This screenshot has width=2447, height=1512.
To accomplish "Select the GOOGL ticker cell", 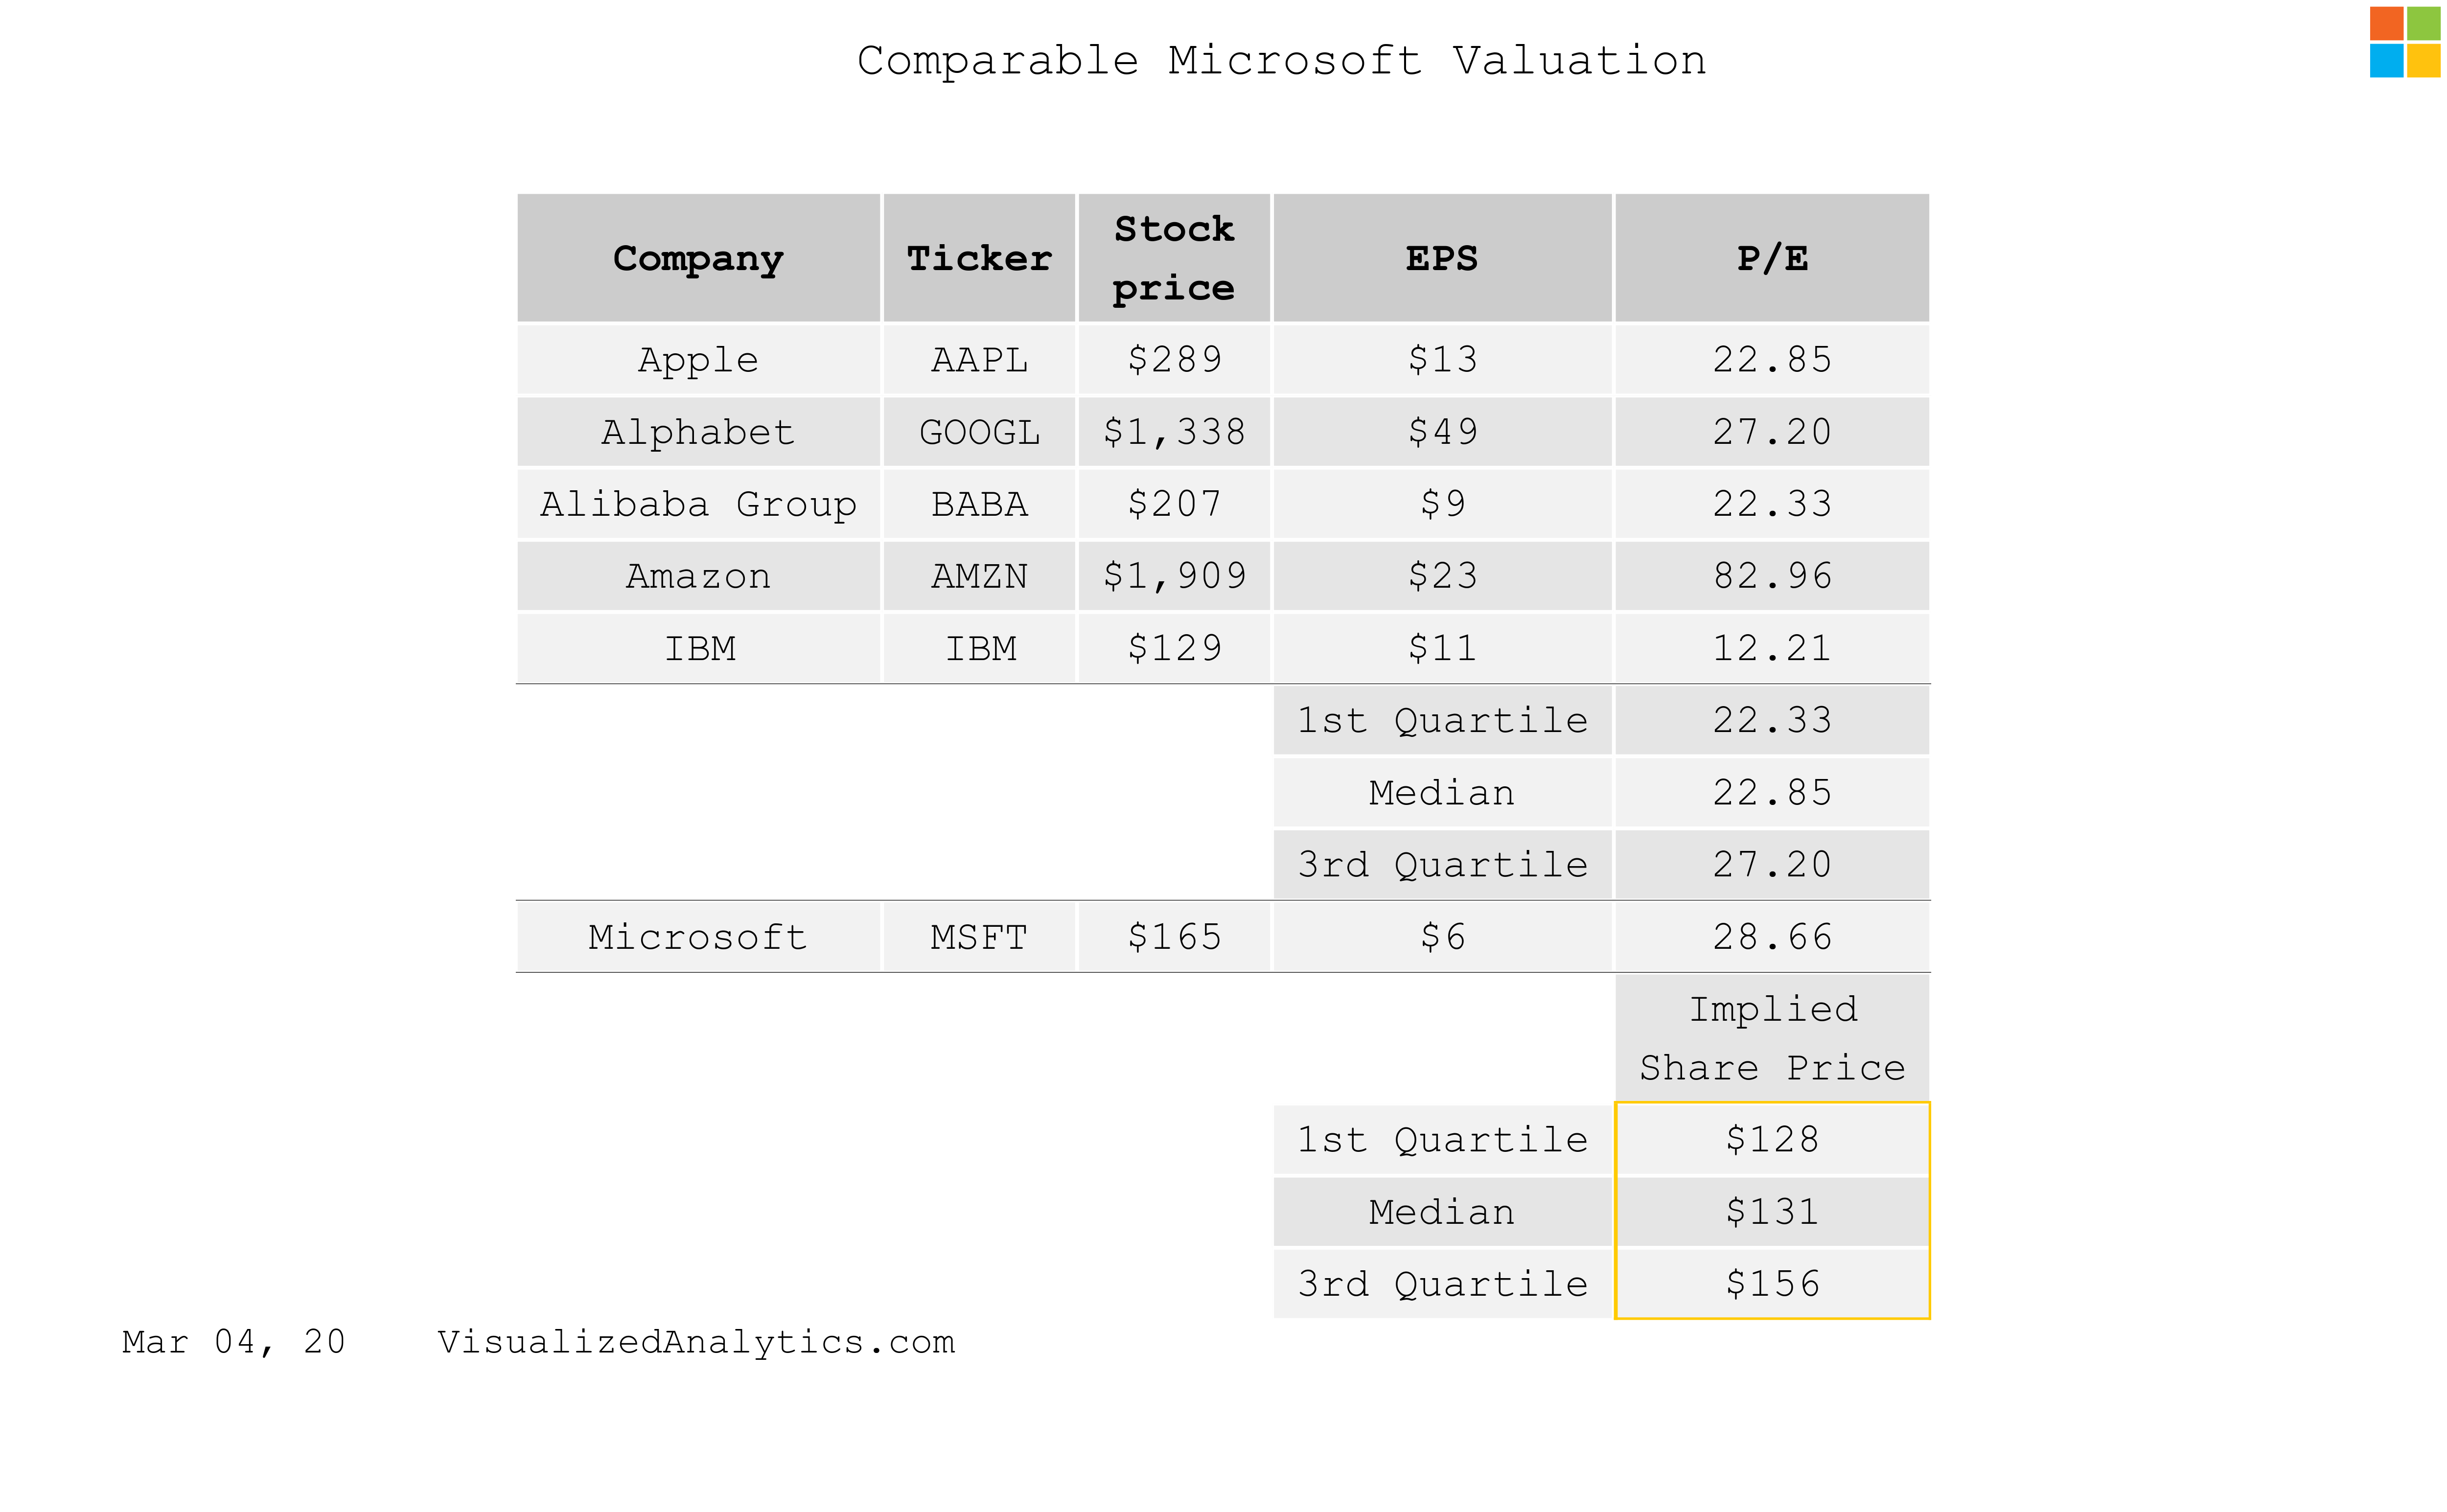I will 979,432.
